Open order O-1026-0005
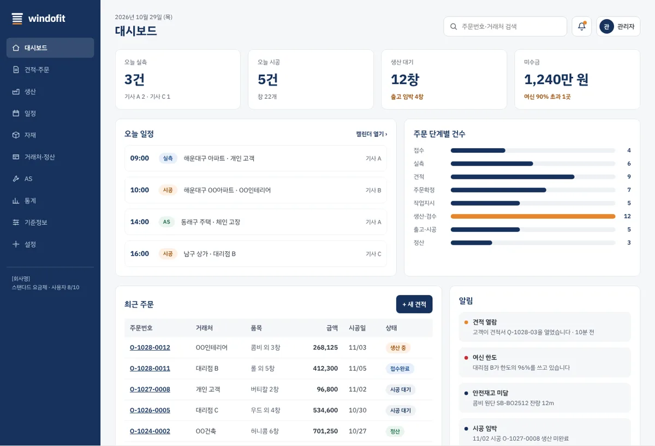The image size is (655, 446). click(150, 410)
